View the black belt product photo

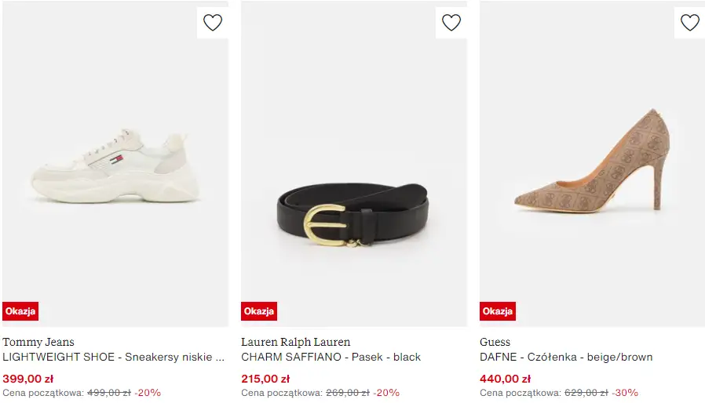(x=353, y=213)
